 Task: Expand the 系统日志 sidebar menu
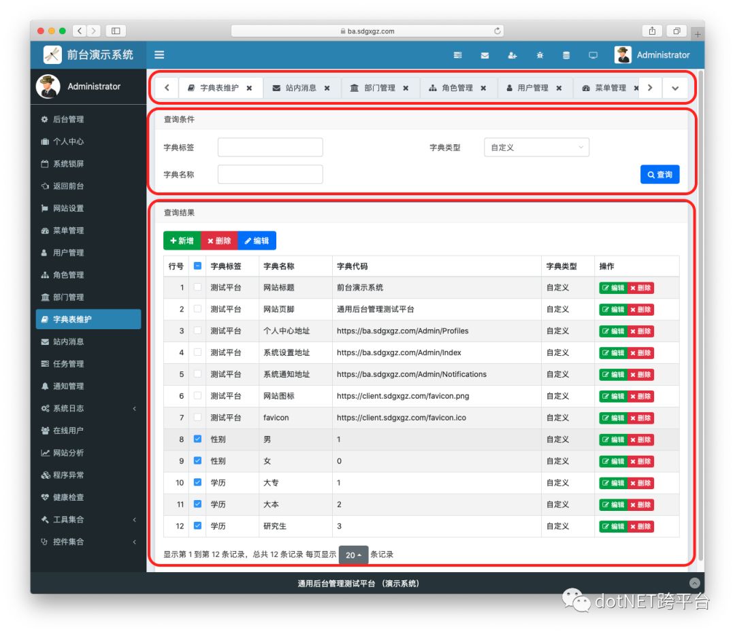tap(88, 408)
